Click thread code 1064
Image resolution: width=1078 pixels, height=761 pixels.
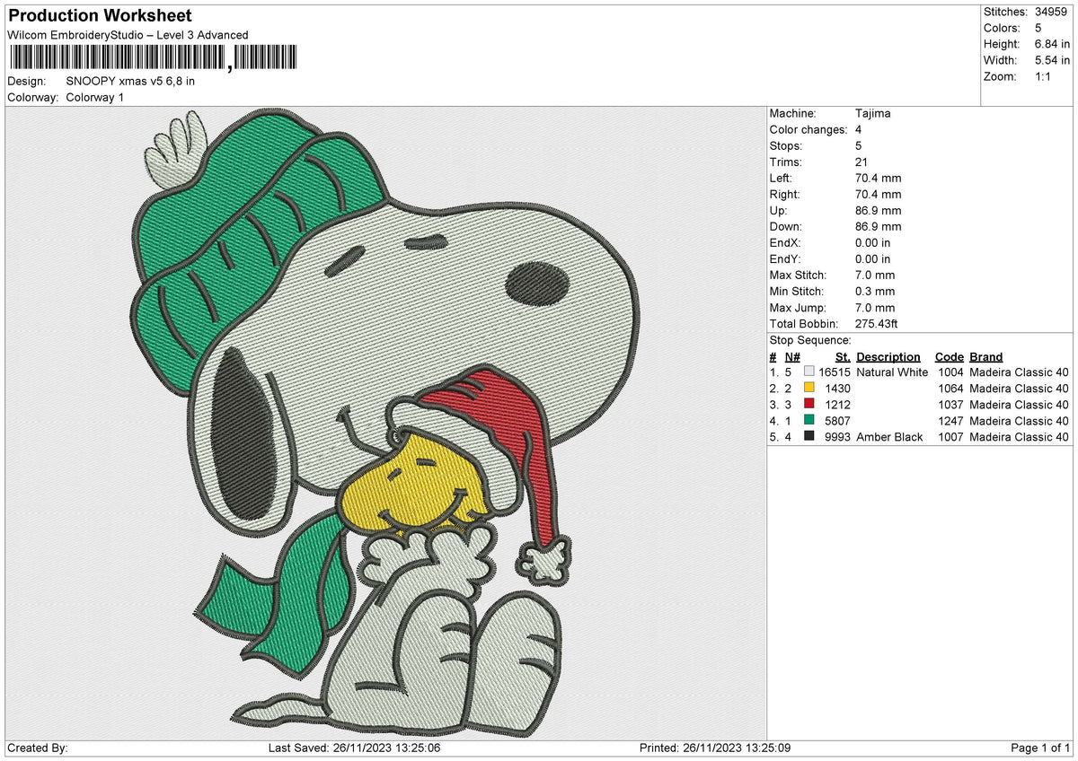(950, 389)
